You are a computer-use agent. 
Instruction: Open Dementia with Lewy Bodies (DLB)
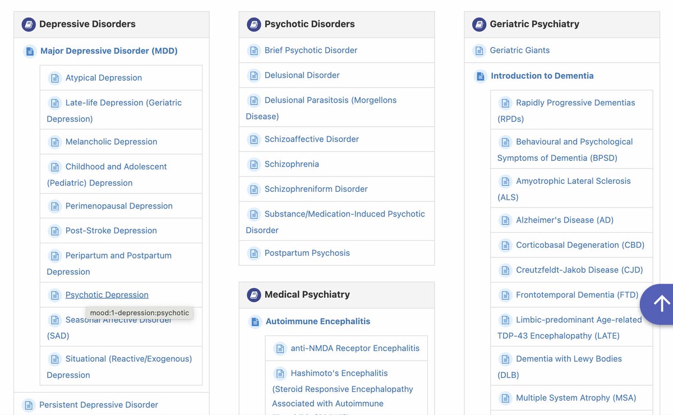(x=560, y=367)
